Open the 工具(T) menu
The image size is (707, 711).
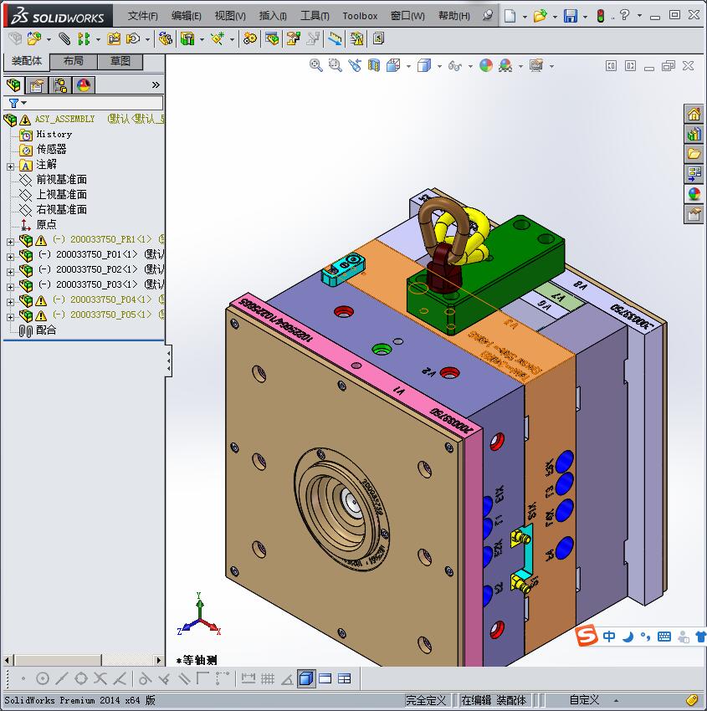tap(315, 16)
